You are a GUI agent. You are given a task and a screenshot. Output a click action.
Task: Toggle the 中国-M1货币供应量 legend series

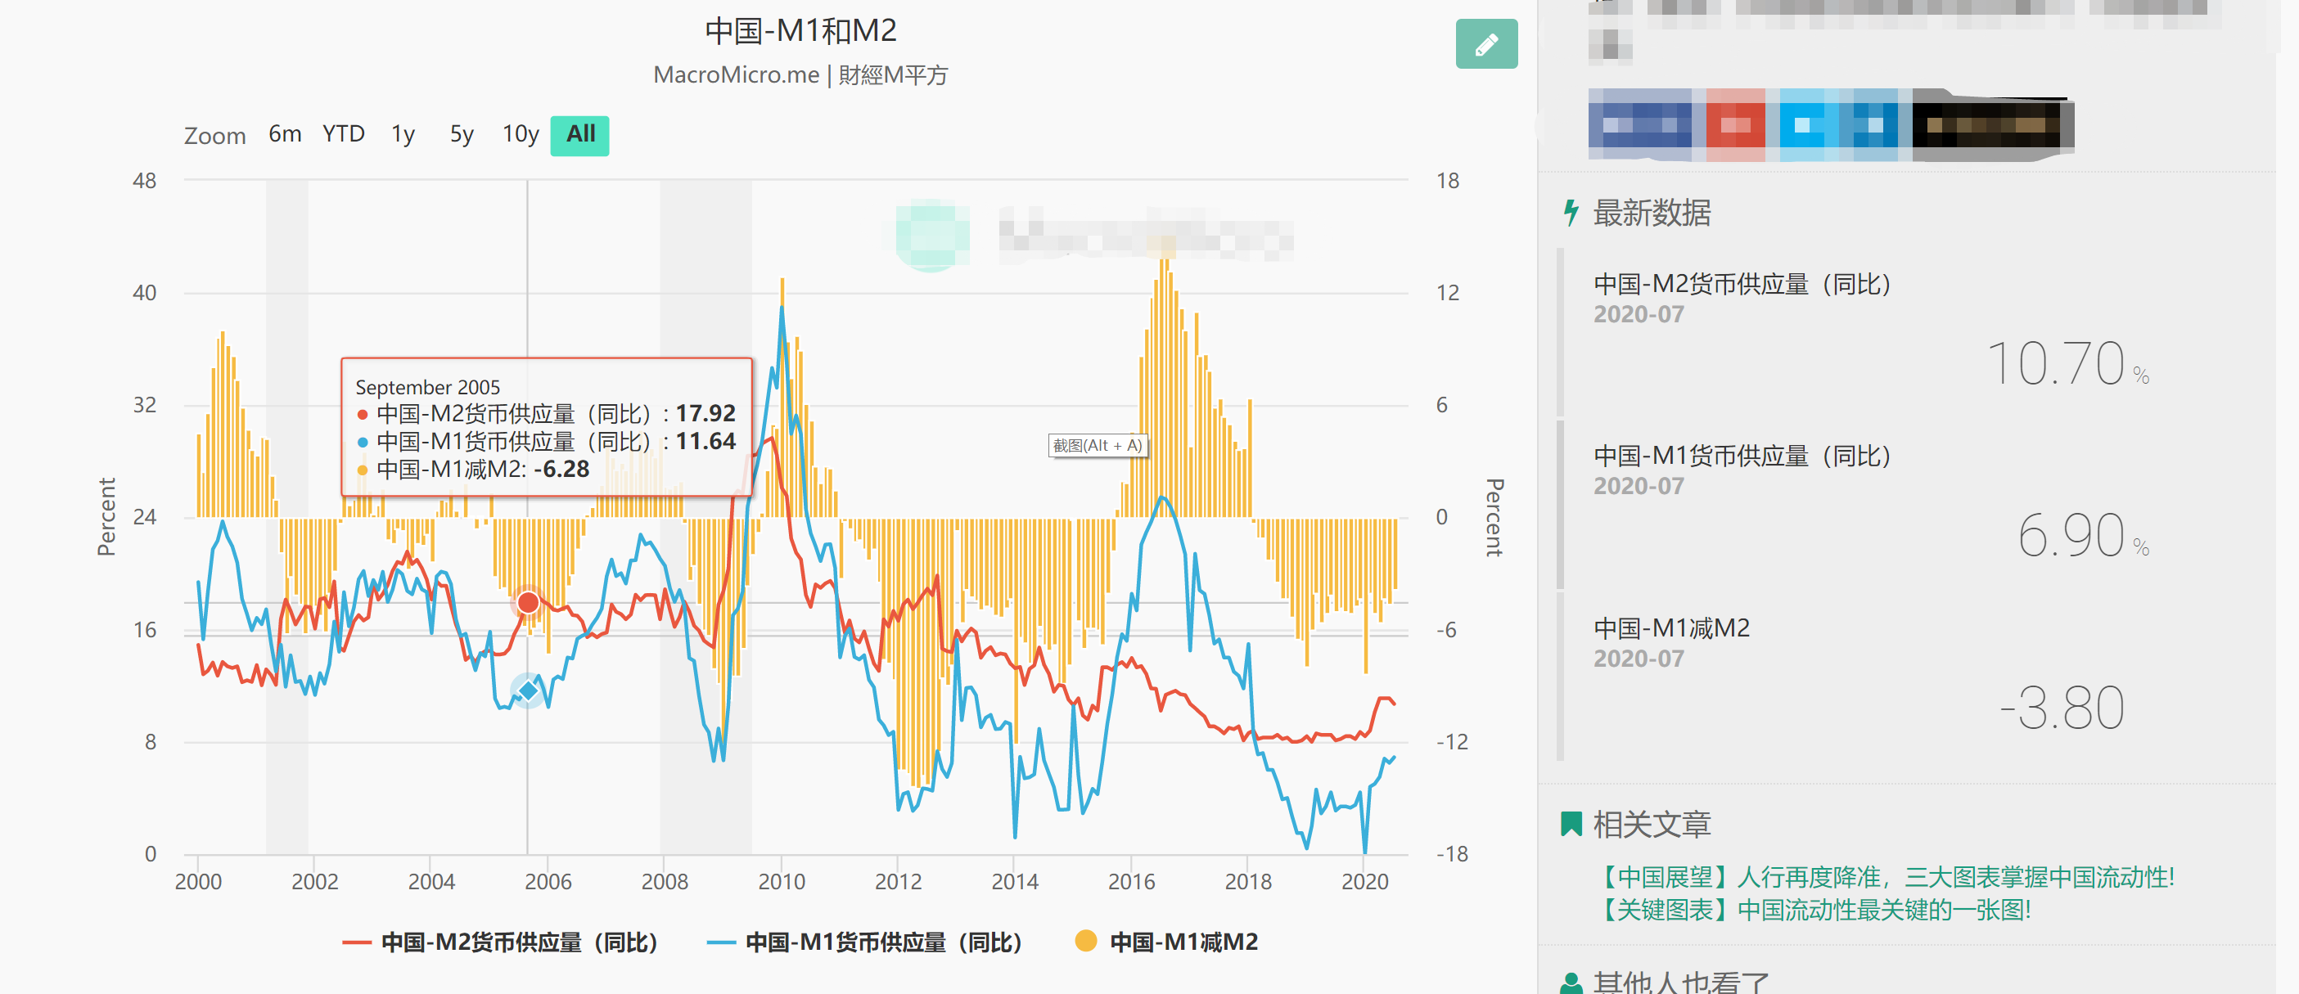(x=864, y=942)
